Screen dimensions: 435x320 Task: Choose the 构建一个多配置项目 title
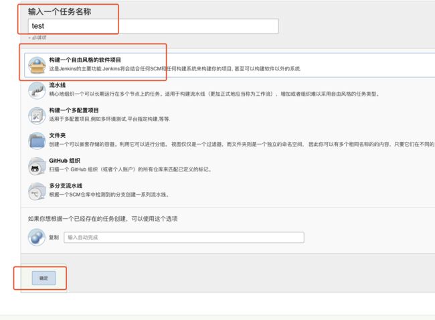[x=74, y=110]
